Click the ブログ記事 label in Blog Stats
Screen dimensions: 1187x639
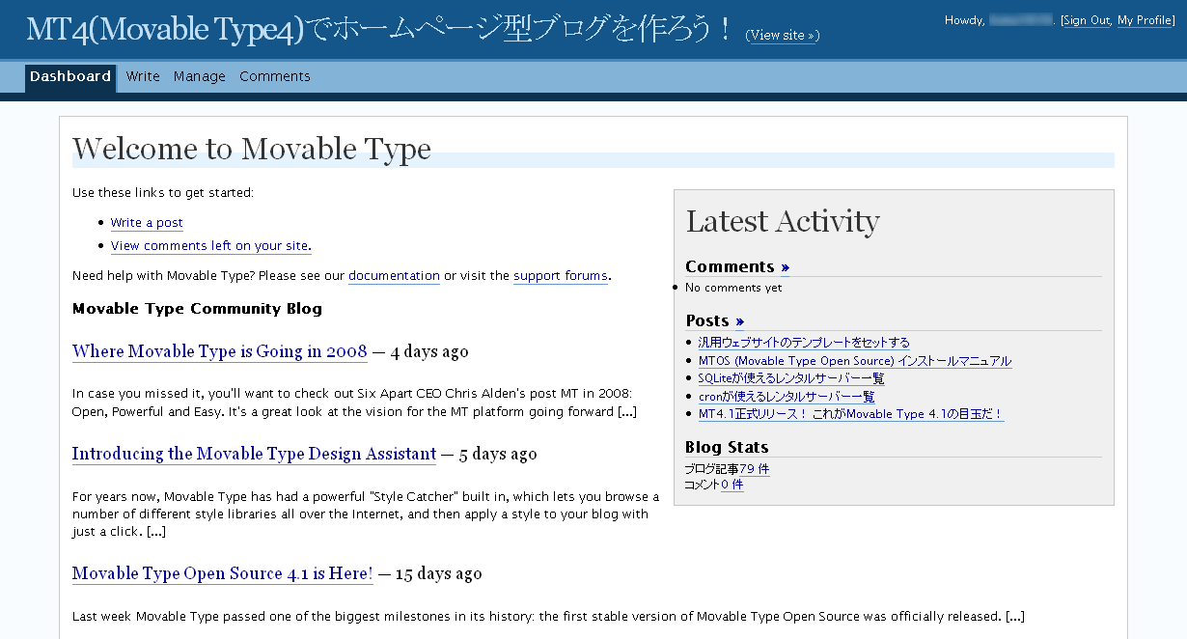click(712, 470)
